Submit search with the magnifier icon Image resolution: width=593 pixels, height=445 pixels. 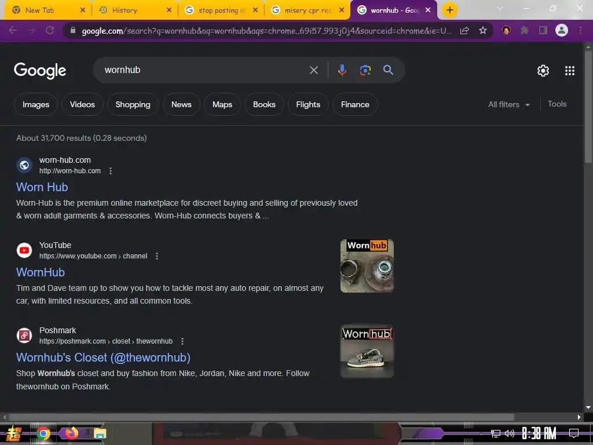point(388,70)
